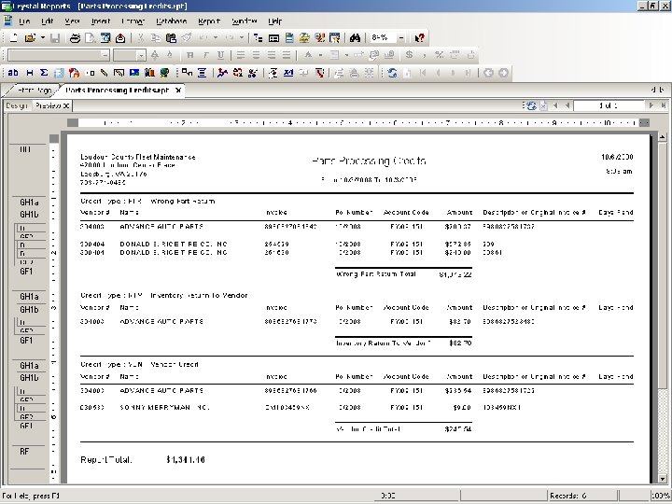Click the Print Preview icon
The height and width of the screenshot is (504, 672).
(x=90, y=38)
